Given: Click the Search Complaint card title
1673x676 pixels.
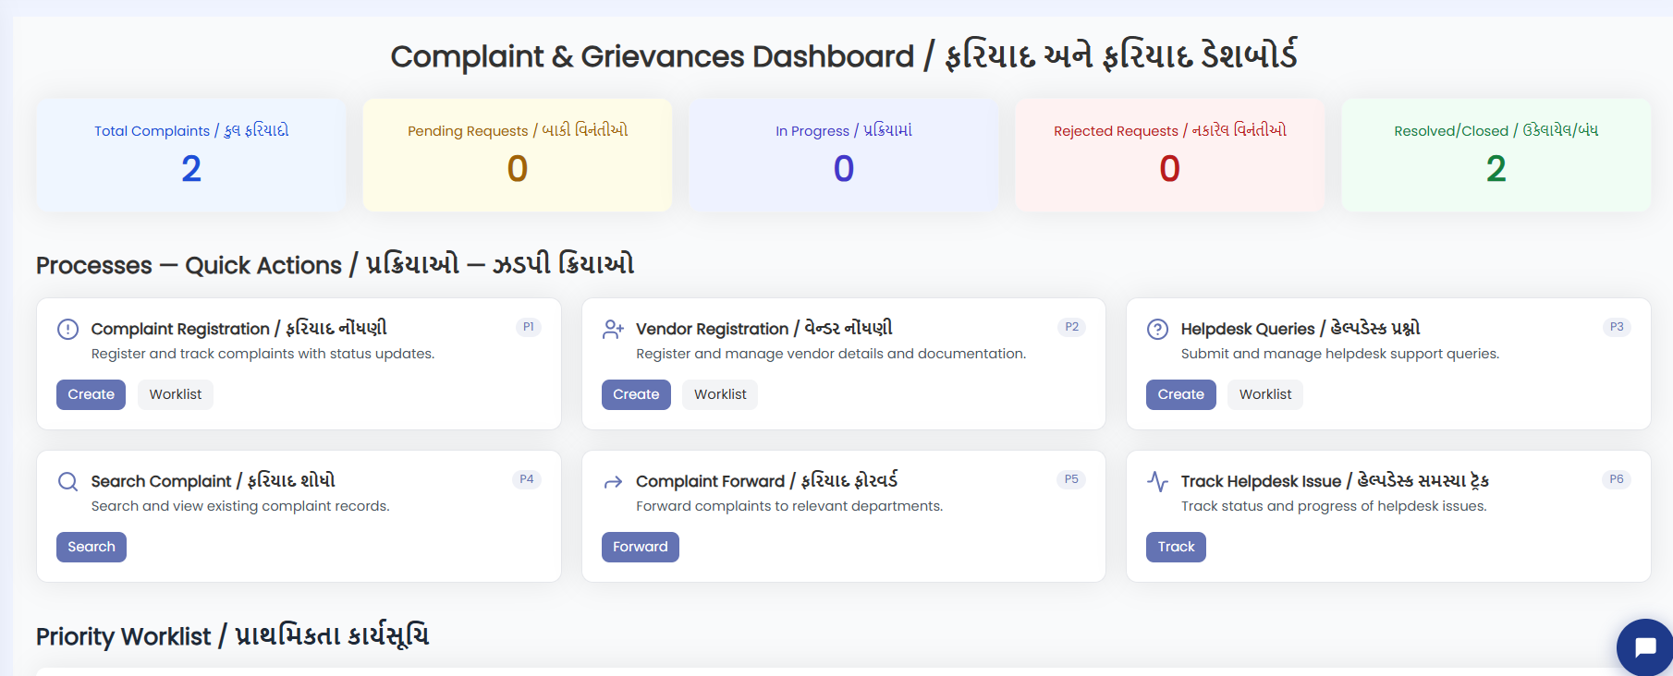Looking at the screenshot, I should coord(213,481).
